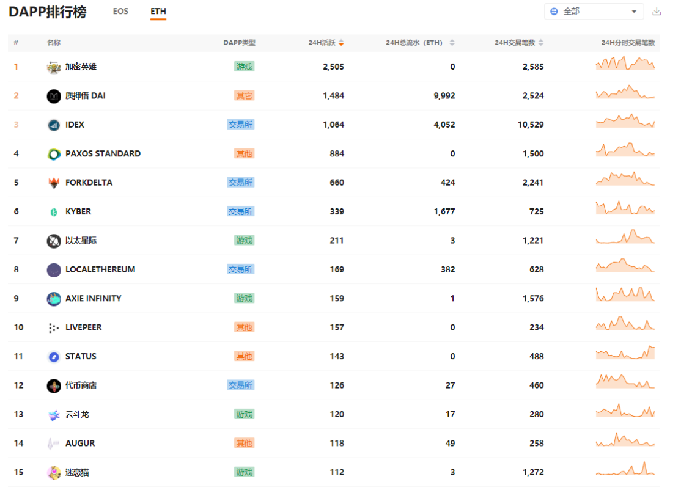
Task: Click the STATUS name text
Action: (x=81, y=356)
